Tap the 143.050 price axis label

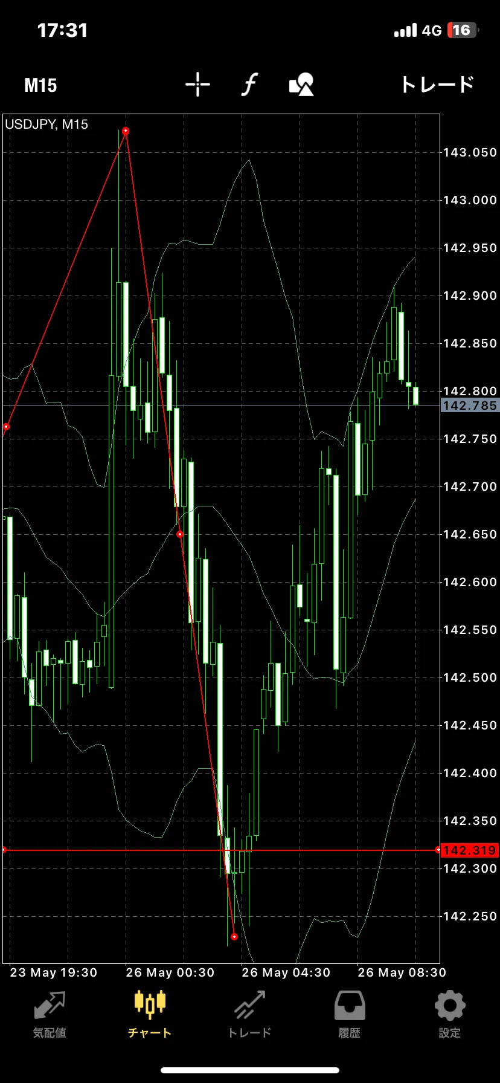tap(470, 152)
